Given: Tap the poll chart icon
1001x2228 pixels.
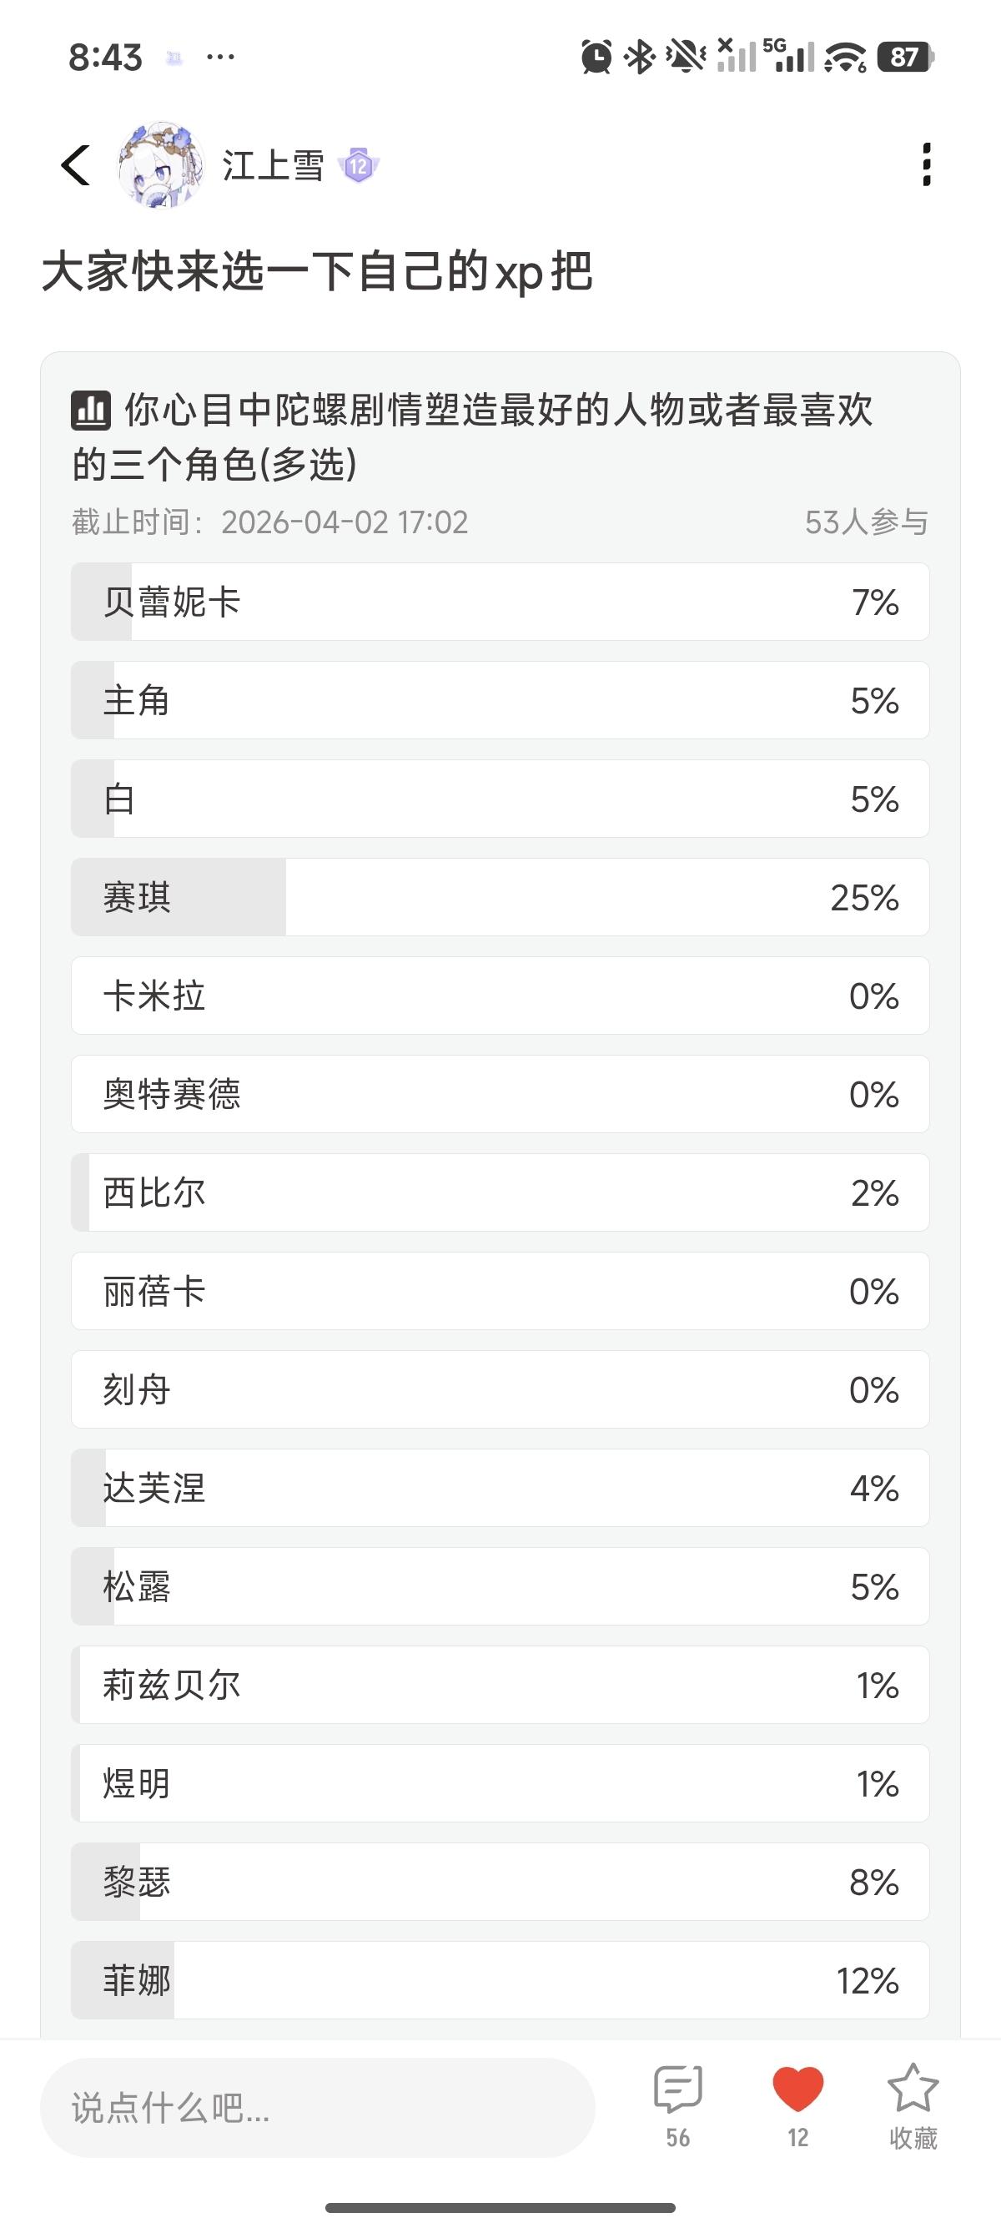Looking at the screenshot, I should [91, 410].
